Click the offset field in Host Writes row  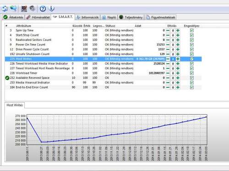click(x=173, y=59)
